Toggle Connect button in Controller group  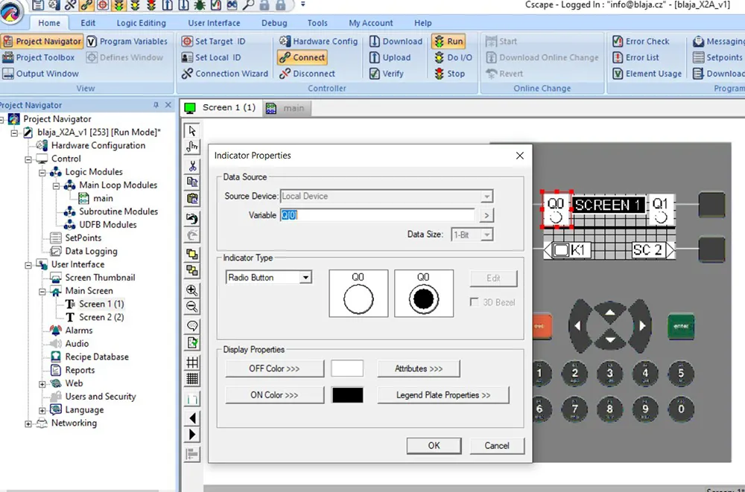click(x=302, y=57)
